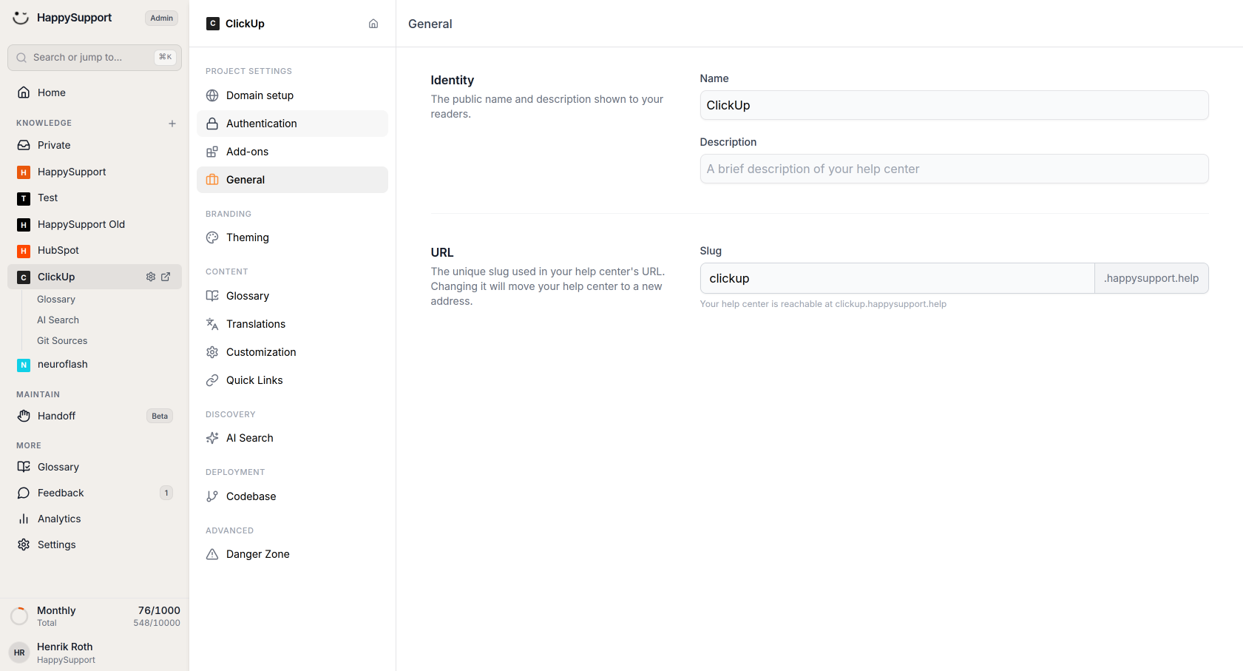This screenshot has width=1243, height=671.
Task: Click the Handoff hand icon
Action: 24,416
